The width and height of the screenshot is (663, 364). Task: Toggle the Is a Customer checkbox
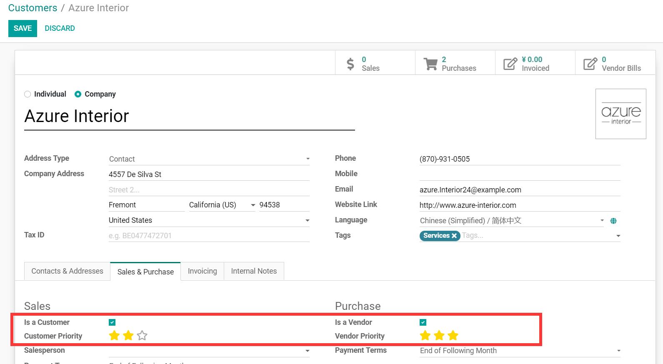click(x=112, y=322)
